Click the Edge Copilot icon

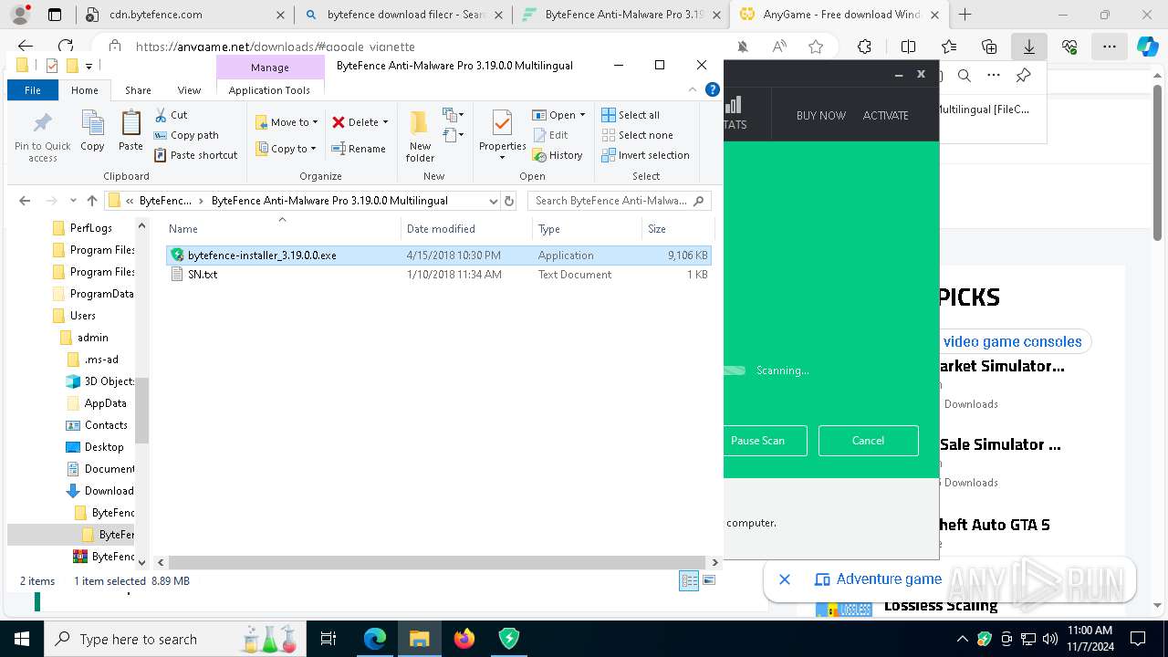point(1147,47)
